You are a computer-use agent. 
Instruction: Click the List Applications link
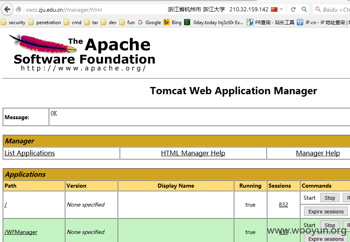click(30, 153)
